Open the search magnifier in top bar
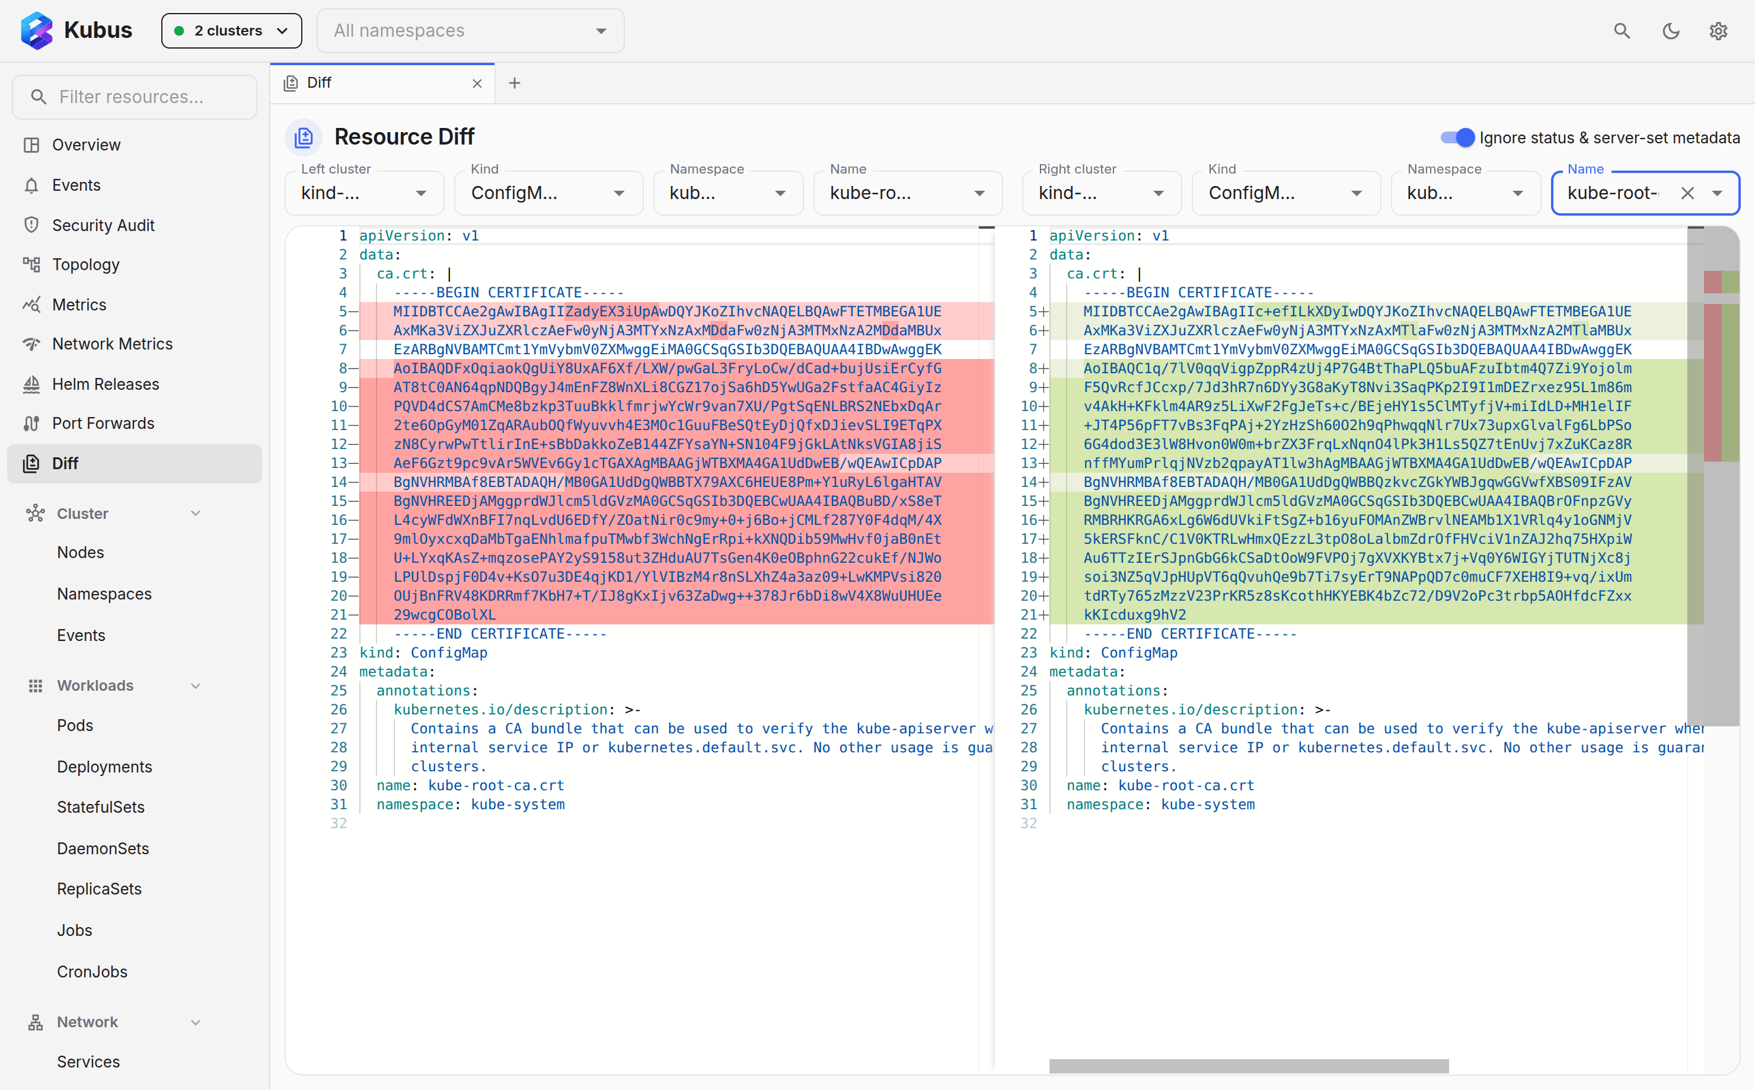 click(1622, 30)
